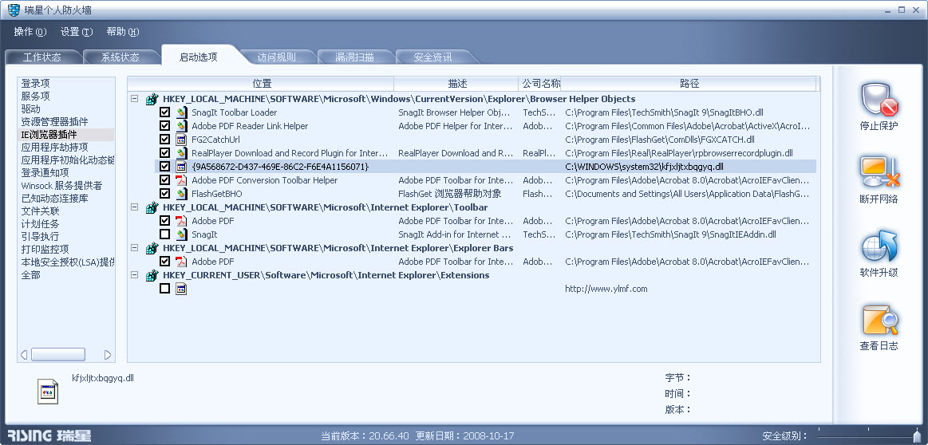Select 全部 in the category list
This screenshot has width=928, height=445.
(31, 275)
